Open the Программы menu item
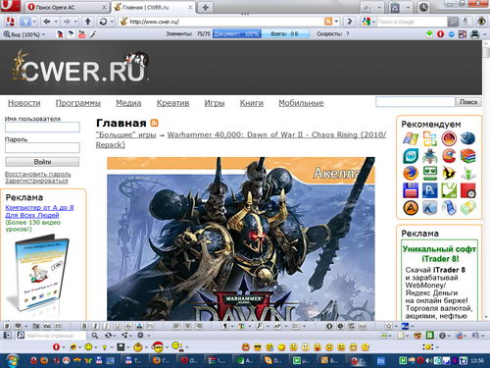 click(78, 103)
